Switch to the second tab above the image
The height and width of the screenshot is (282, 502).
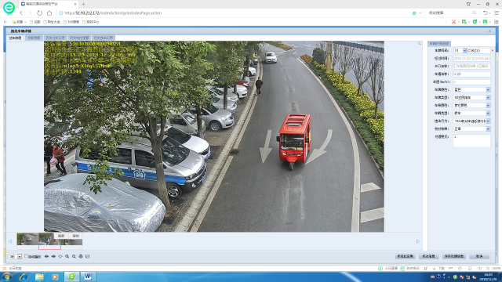pos(34,38)
